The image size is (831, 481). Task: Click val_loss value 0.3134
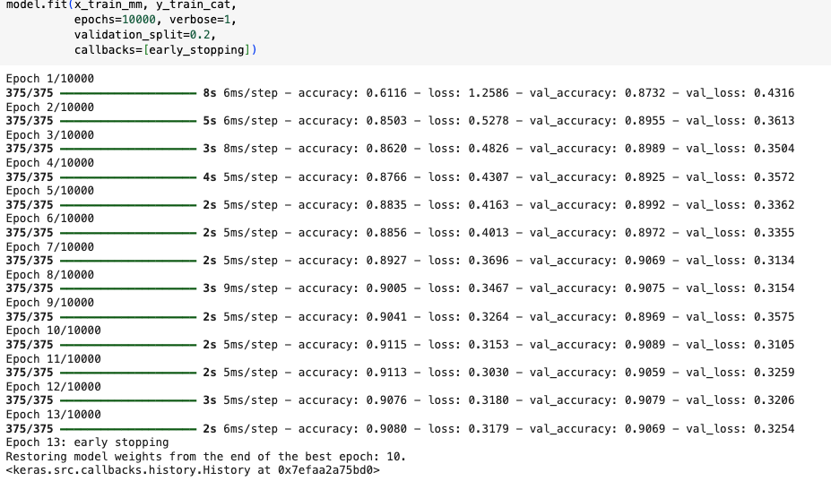[x=774, y=261]
